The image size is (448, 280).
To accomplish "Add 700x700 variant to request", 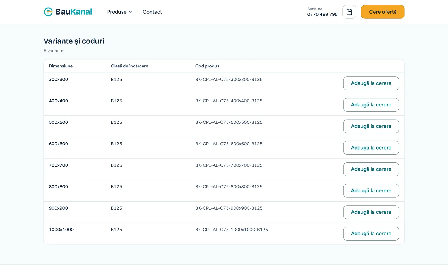I will coord(371,169).
